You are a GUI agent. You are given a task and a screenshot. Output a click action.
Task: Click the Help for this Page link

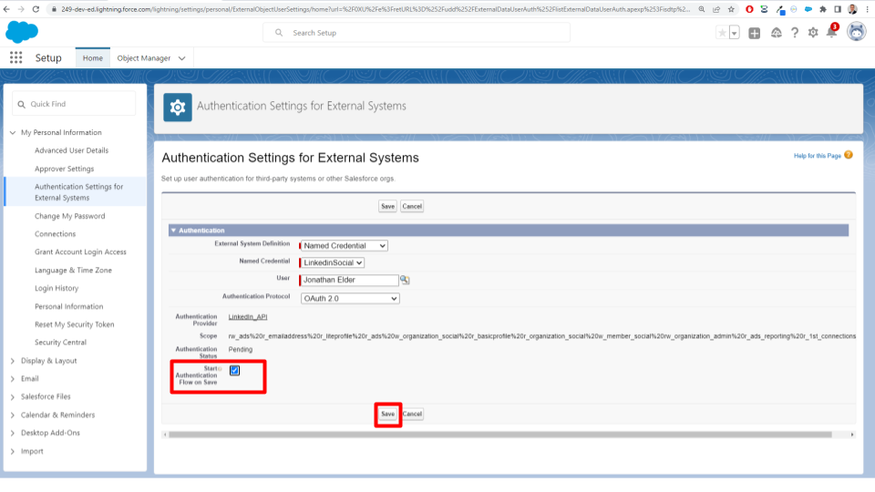[817, 156]
